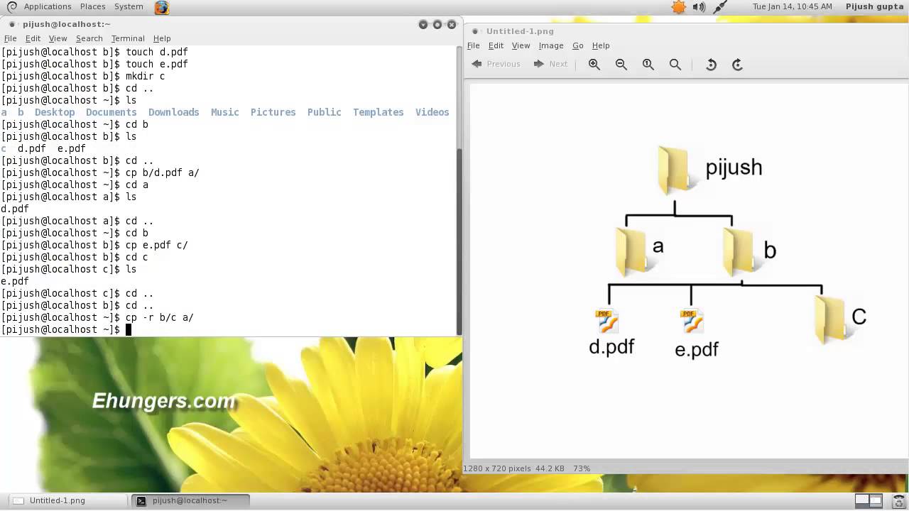Screen dimensions: 909x511
Task: Go to the Previous image
Action: (x=496, y=64)
